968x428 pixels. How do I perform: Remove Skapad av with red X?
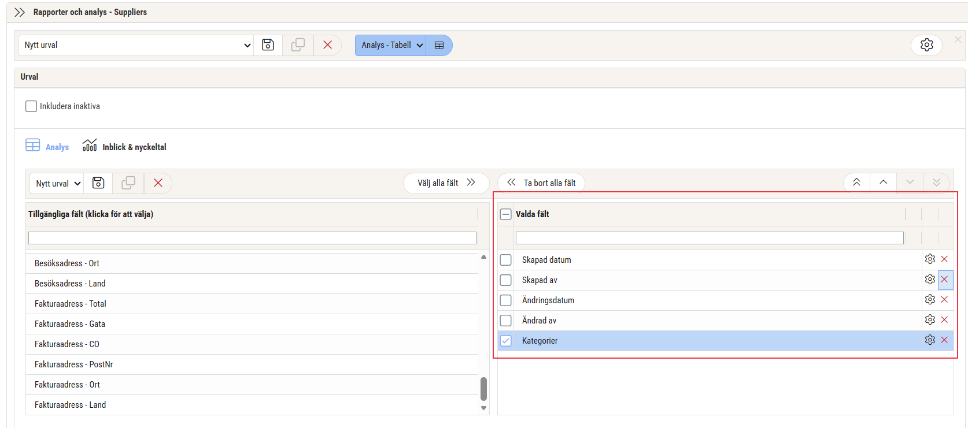(945, 280)
